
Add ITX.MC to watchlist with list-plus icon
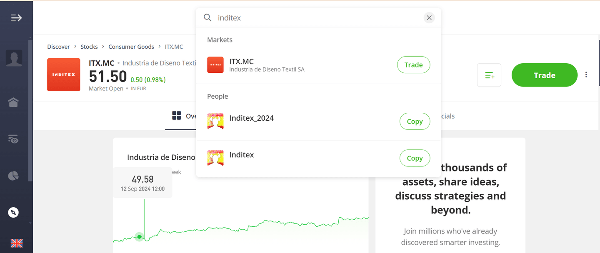click(x=489, y=75)
